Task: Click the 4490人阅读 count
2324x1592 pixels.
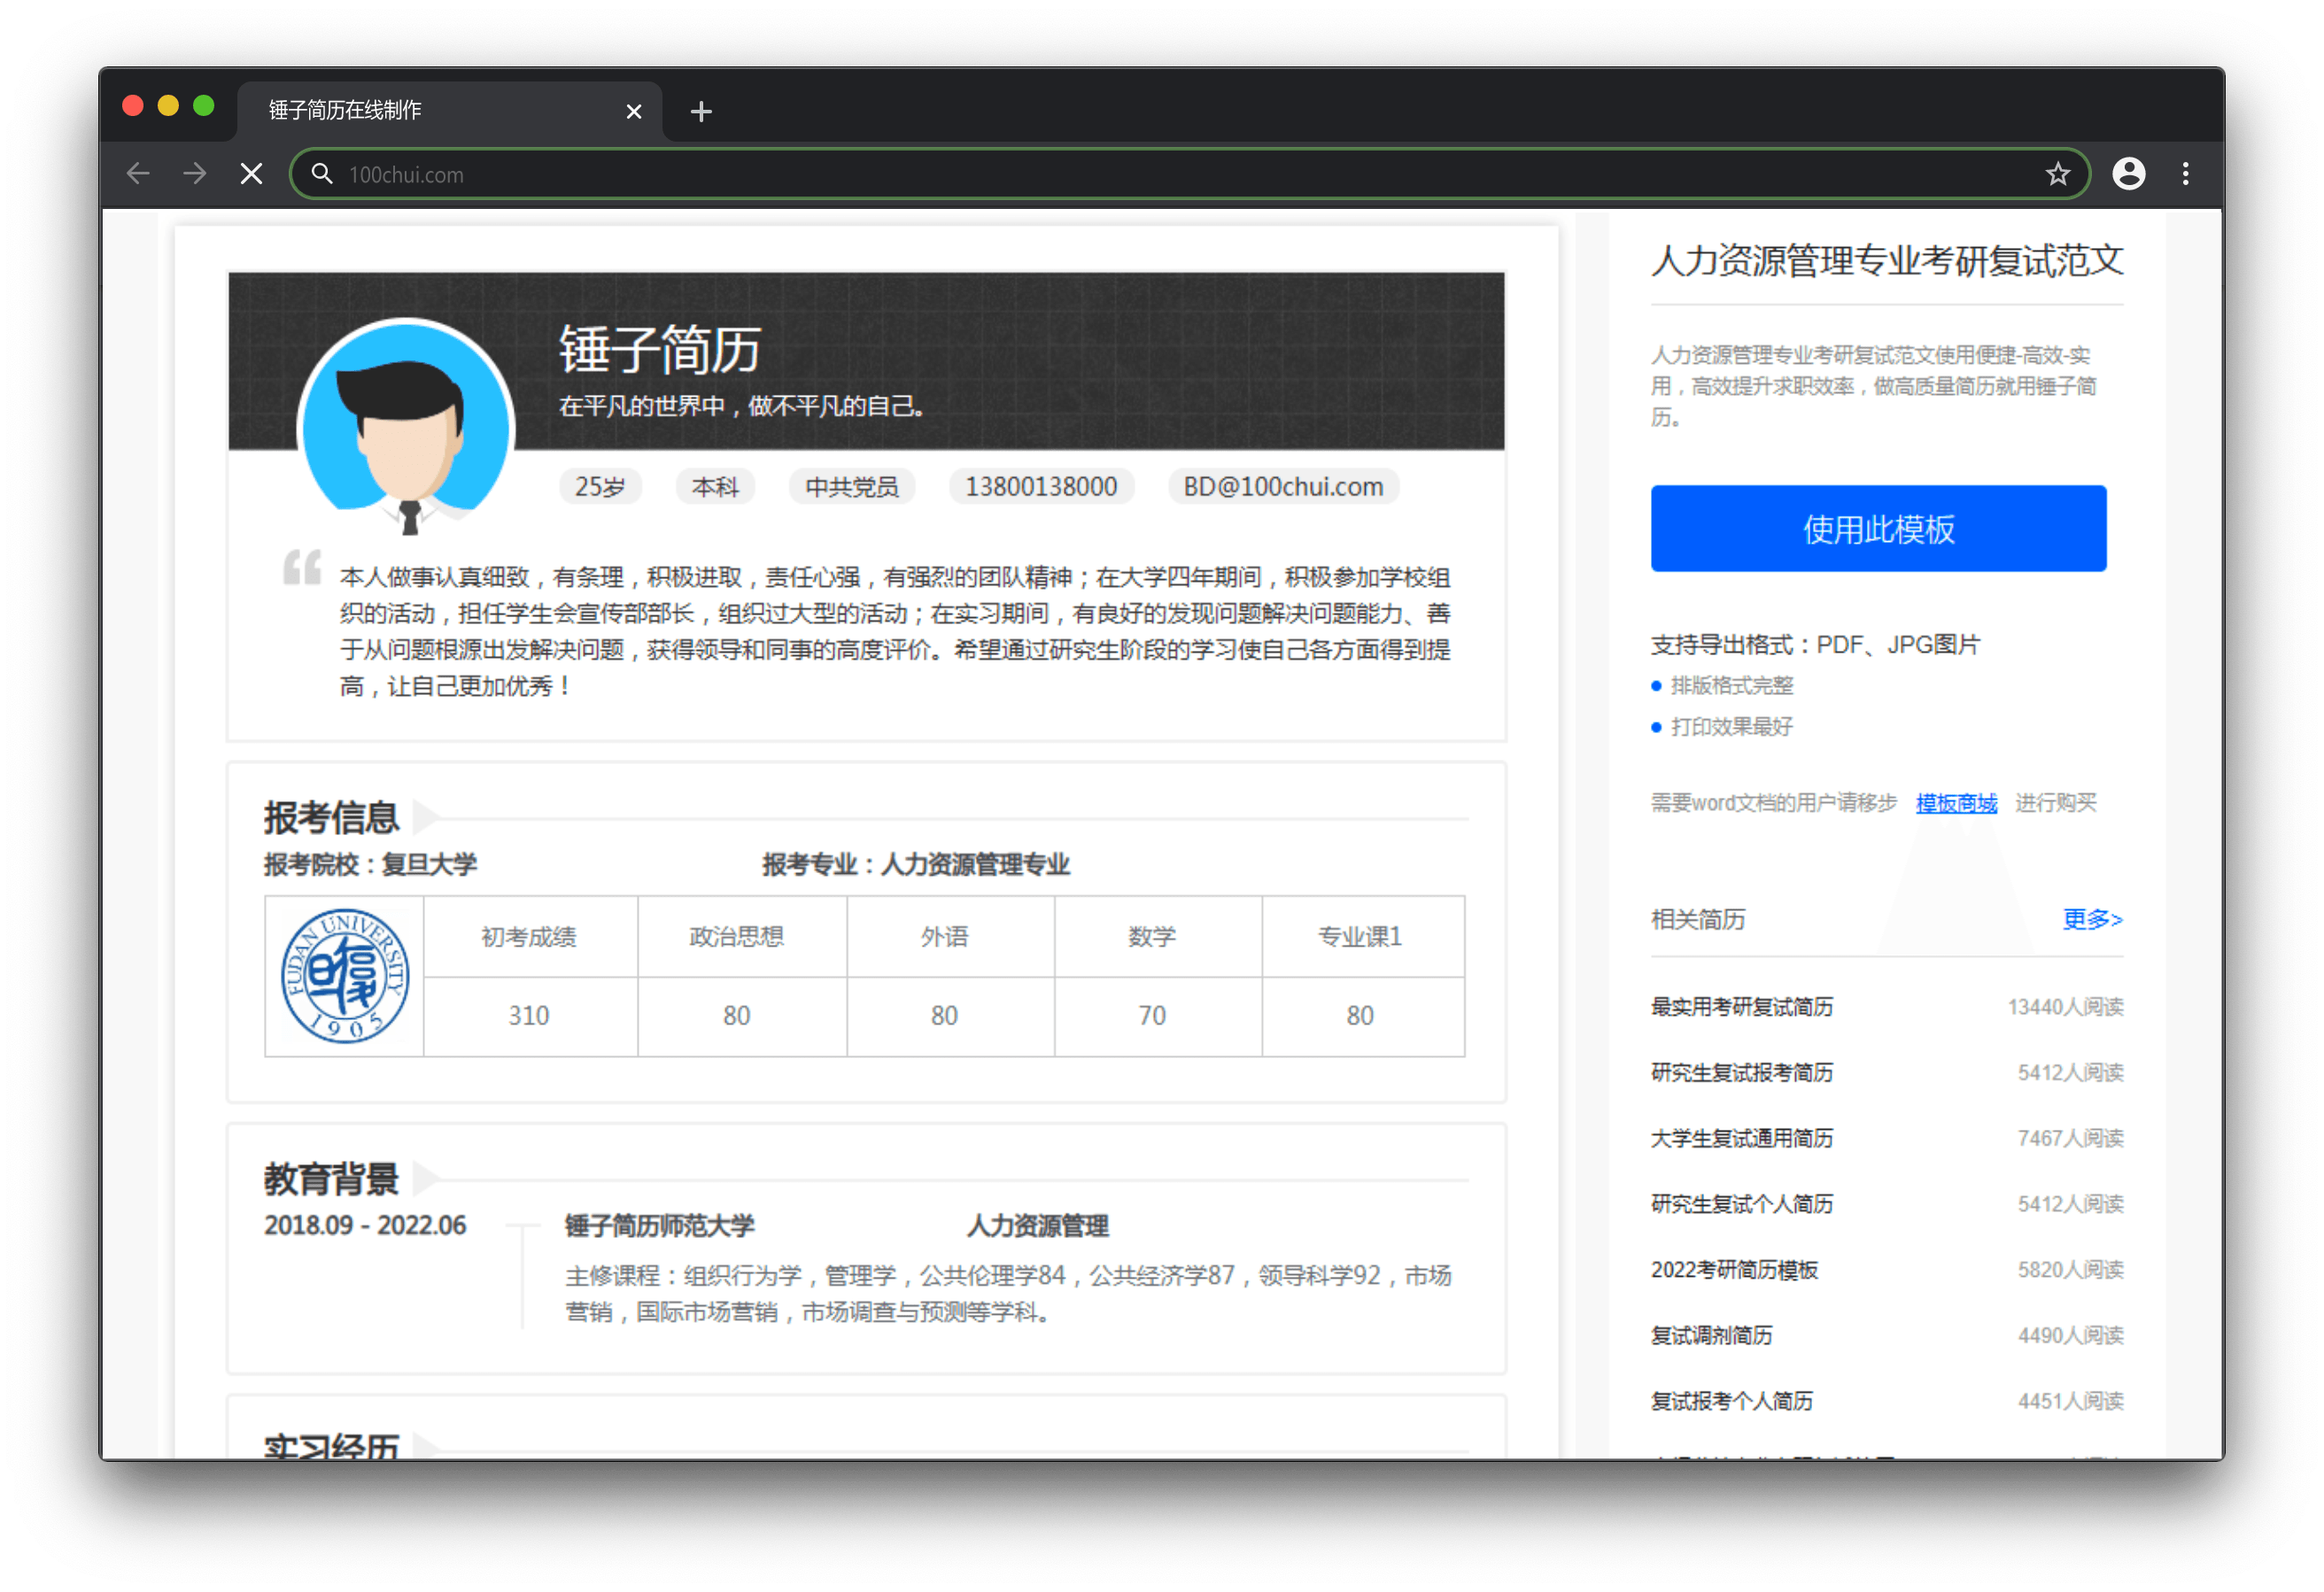Action: point(2070,1336)
